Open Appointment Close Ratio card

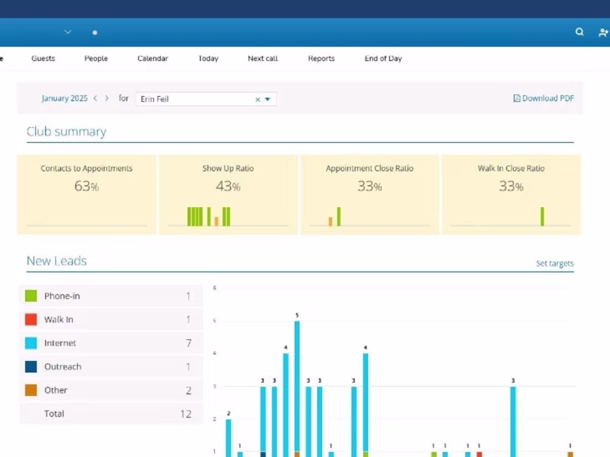click(369, 194)
